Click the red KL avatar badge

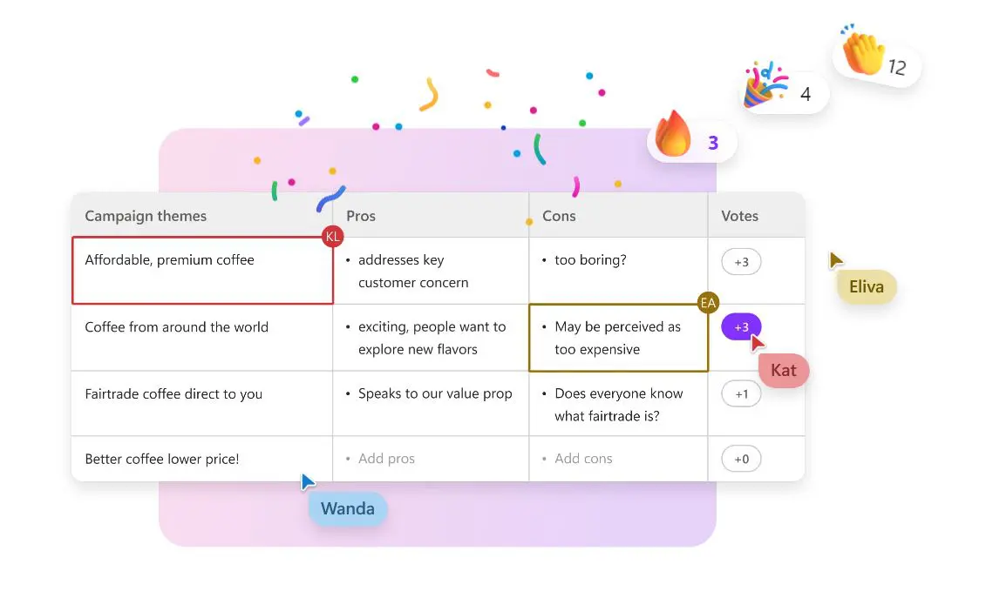pos(333,237)
